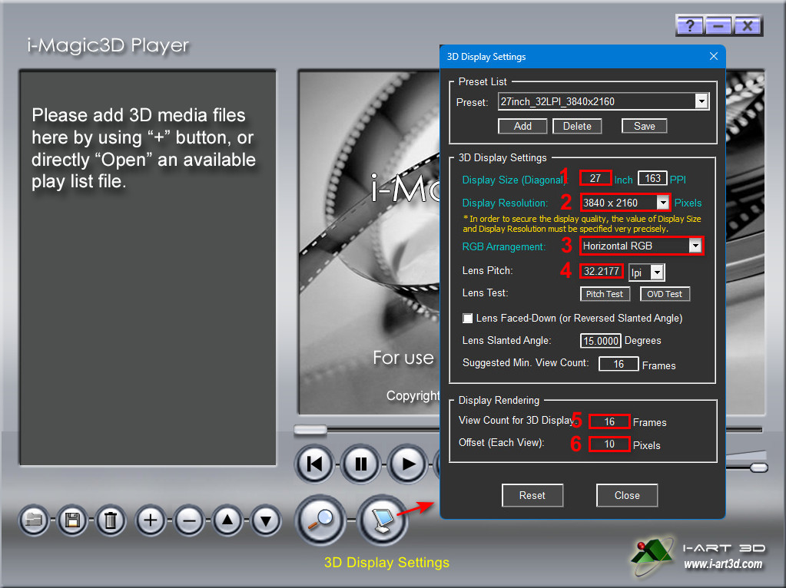Open the Display Resolution dropdown
The width and height of the screenshot is (786, 588).
662,203
